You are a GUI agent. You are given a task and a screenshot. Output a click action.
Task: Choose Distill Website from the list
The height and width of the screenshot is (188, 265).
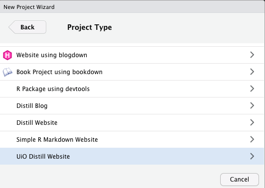[x=132, y=122]
